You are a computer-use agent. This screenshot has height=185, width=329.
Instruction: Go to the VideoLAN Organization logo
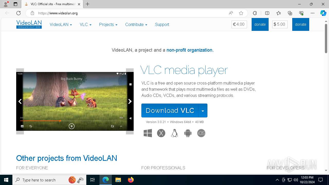click(29, 24)
